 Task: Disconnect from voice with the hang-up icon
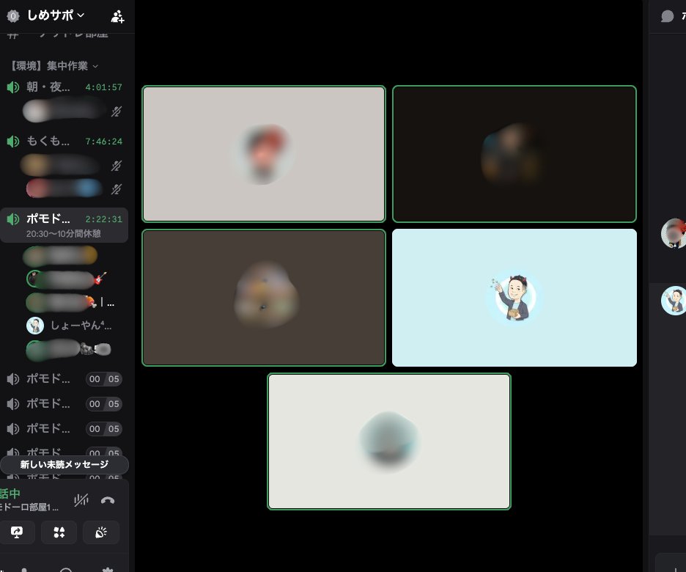[x=108, y=500]
